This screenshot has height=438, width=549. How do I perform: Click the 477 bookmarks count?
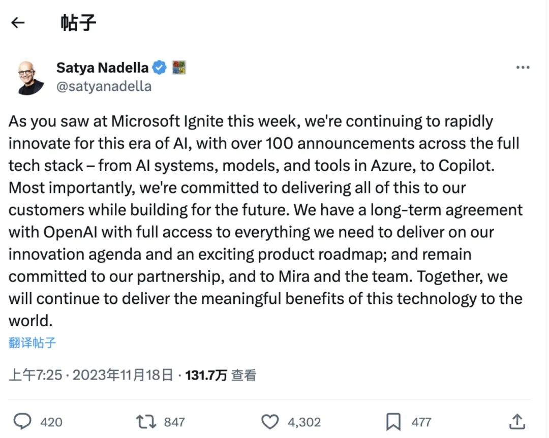point(421,422)
